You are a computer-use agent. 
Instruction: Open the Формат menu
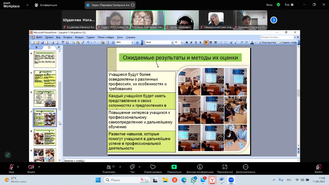click(x=79, y=37)
